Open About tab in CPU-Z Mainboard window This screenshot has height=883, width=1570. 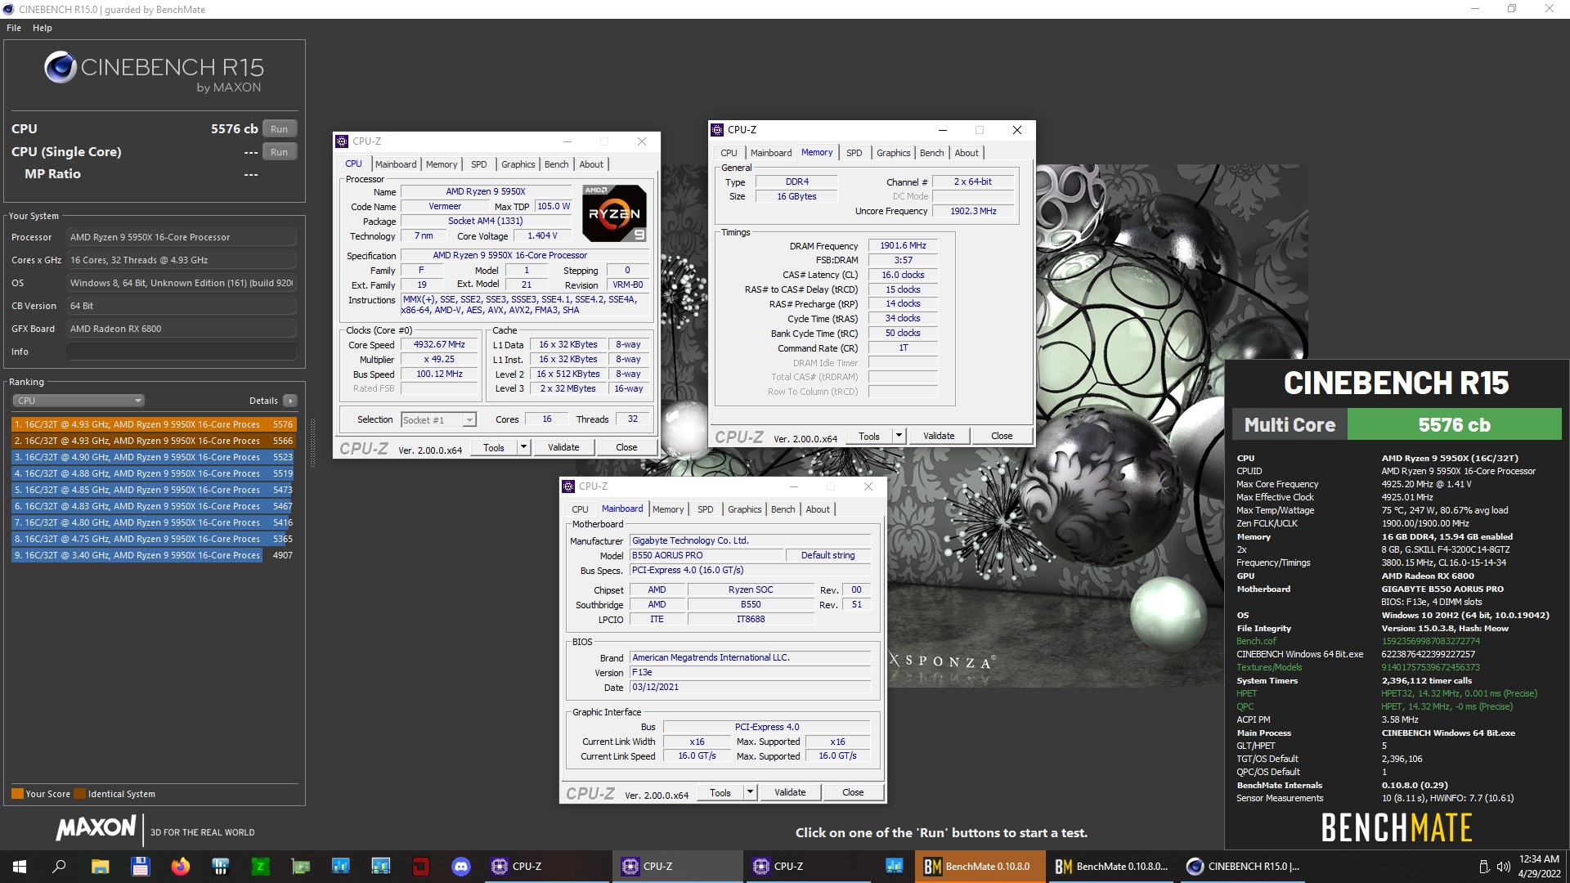(818, 509)
